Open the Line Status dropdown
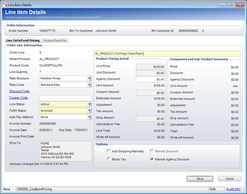 click(89, 104)
